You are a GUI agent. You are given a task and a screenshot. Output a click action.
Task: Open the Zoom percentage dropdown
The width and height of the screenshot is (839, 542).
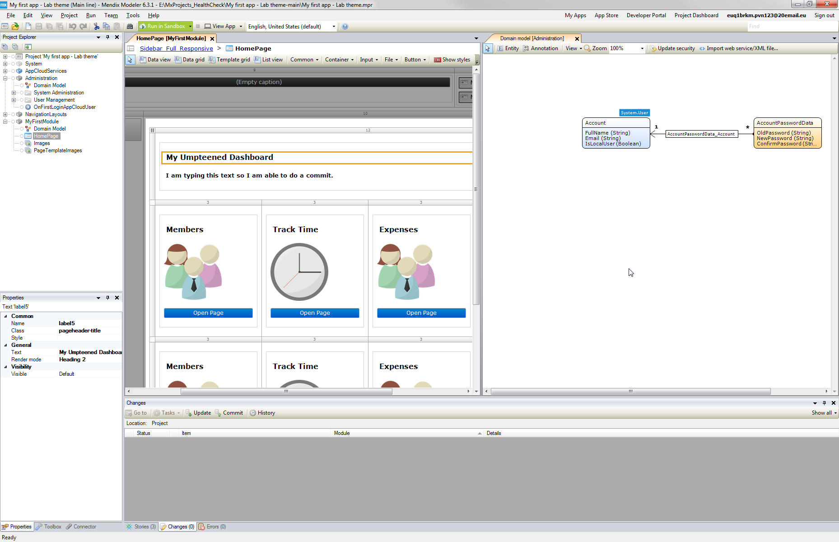(642, 48)
